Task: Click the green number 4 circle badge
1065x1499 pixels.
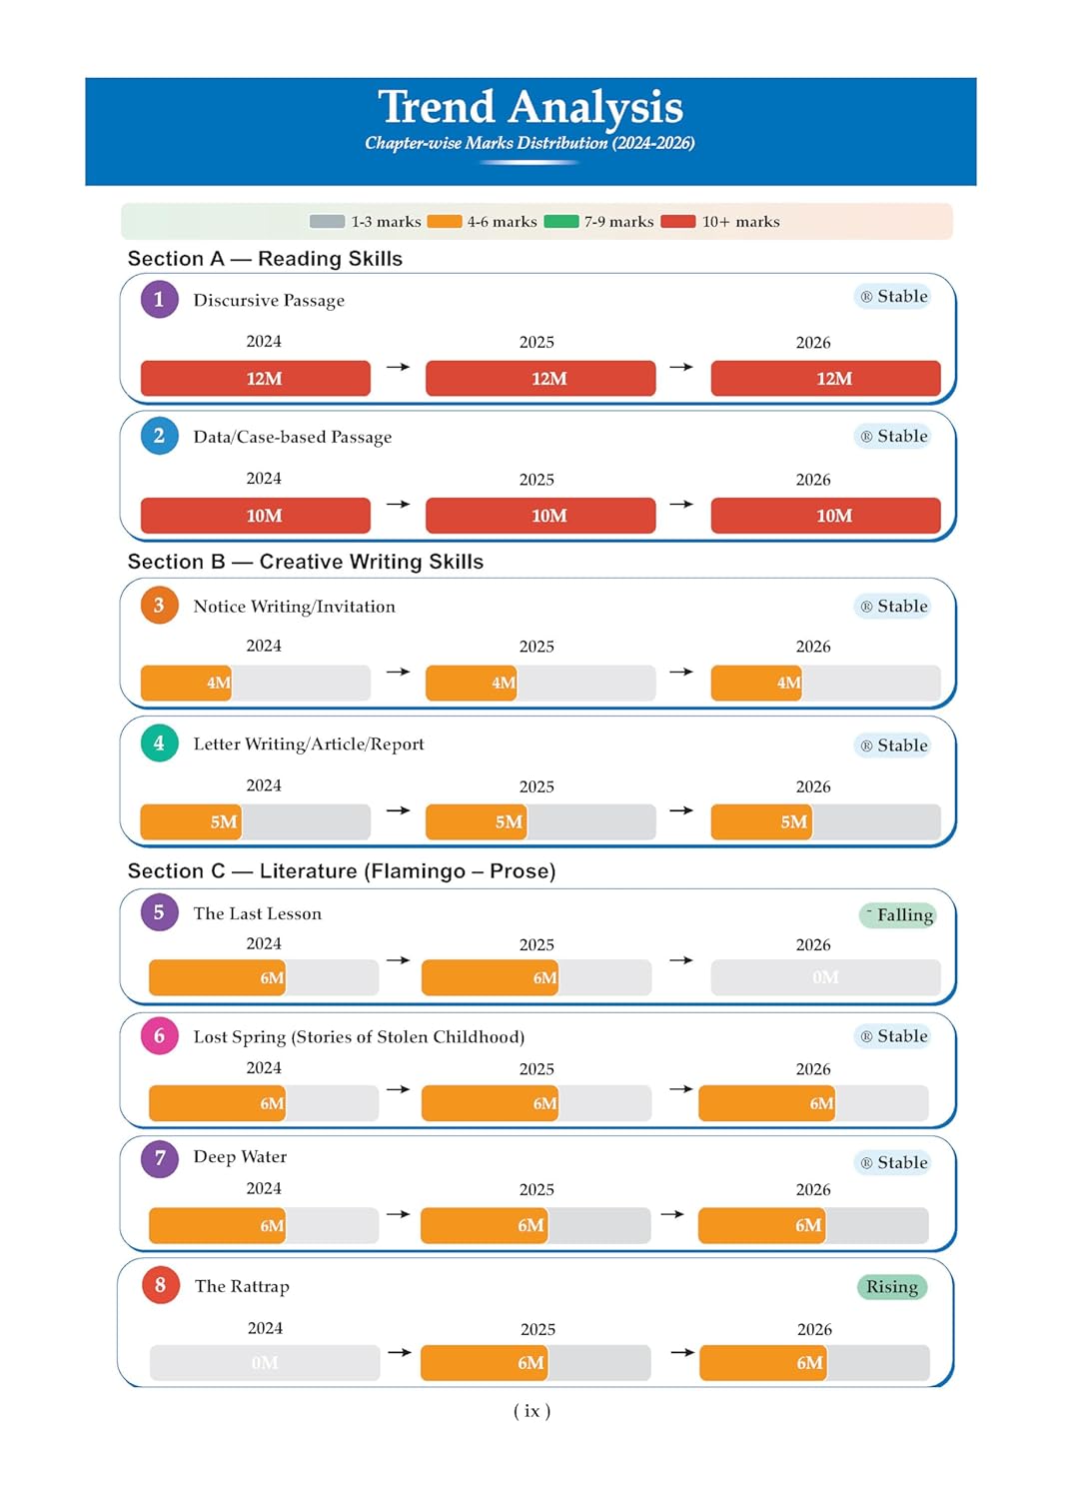Action: (x=159, y=743)
